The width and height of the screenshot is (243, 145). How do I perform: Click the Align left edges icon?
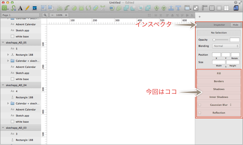pyautogui.click(x=167, y=15)
